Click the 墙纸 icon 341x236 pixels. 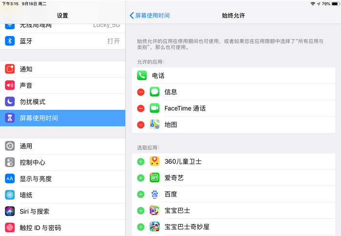[10, 195]
